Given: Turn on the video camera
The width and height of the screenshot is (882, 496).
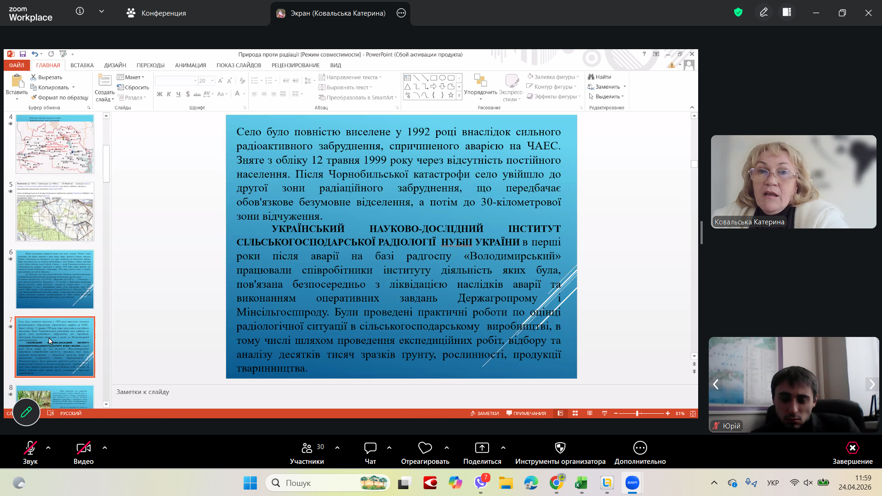Looking at the screenshot, I should pyautogui.click(x=83, y=453).
